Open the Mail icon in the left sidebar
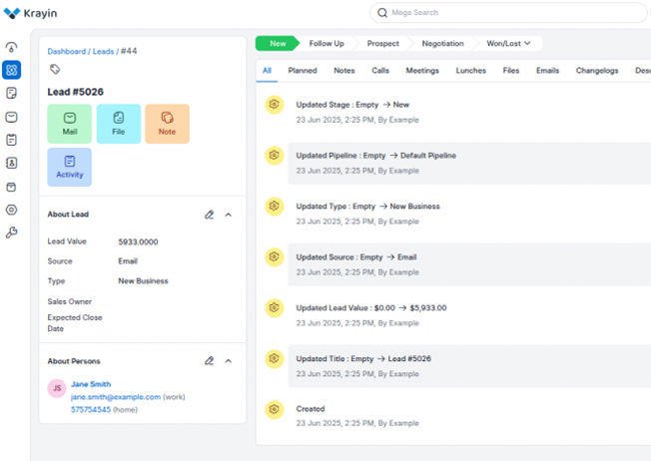The image size is (651, 461). (11, 117)
